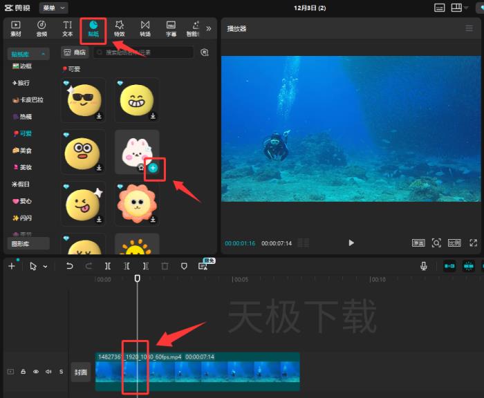Click the 转场 transitions icon
The width and height of the screenshot is (484, 398).
click(145, 28)
